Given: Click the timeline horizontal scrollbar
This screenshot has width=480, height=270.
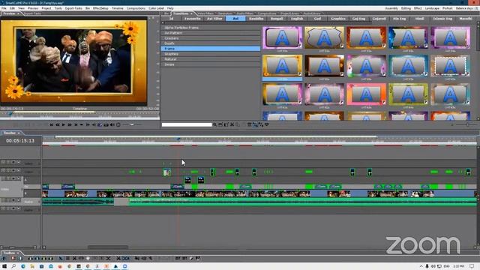Looking at the screenshot, I should tap(108, 247).
